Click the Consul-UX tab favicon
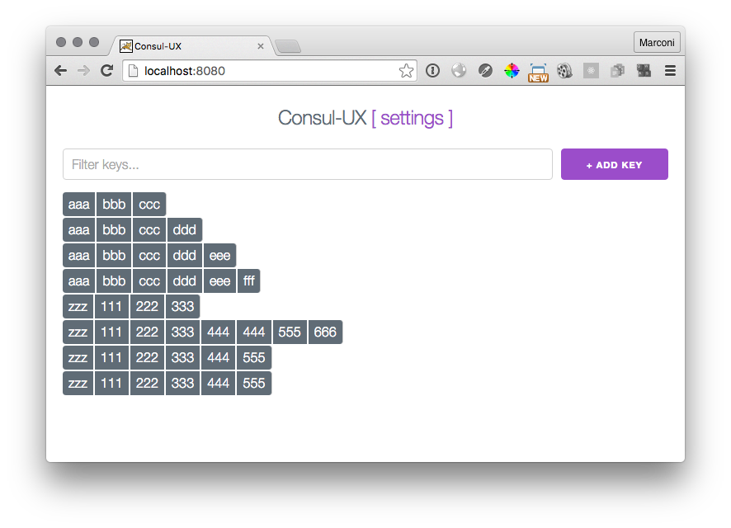Viewport: 731px width, 528px height. [x=126, y=46]
